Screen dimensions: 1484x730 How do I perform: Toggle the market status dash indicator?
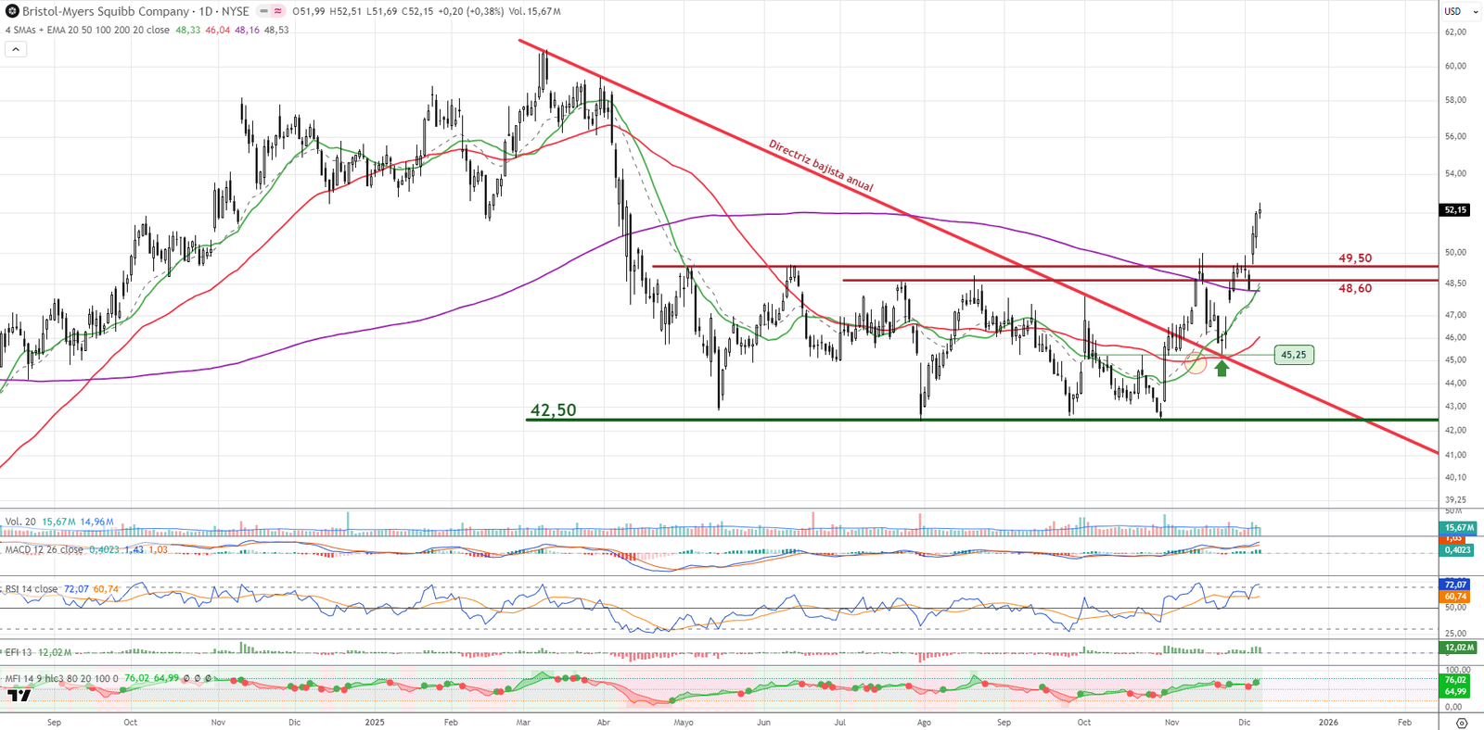(x=263, y=11)
